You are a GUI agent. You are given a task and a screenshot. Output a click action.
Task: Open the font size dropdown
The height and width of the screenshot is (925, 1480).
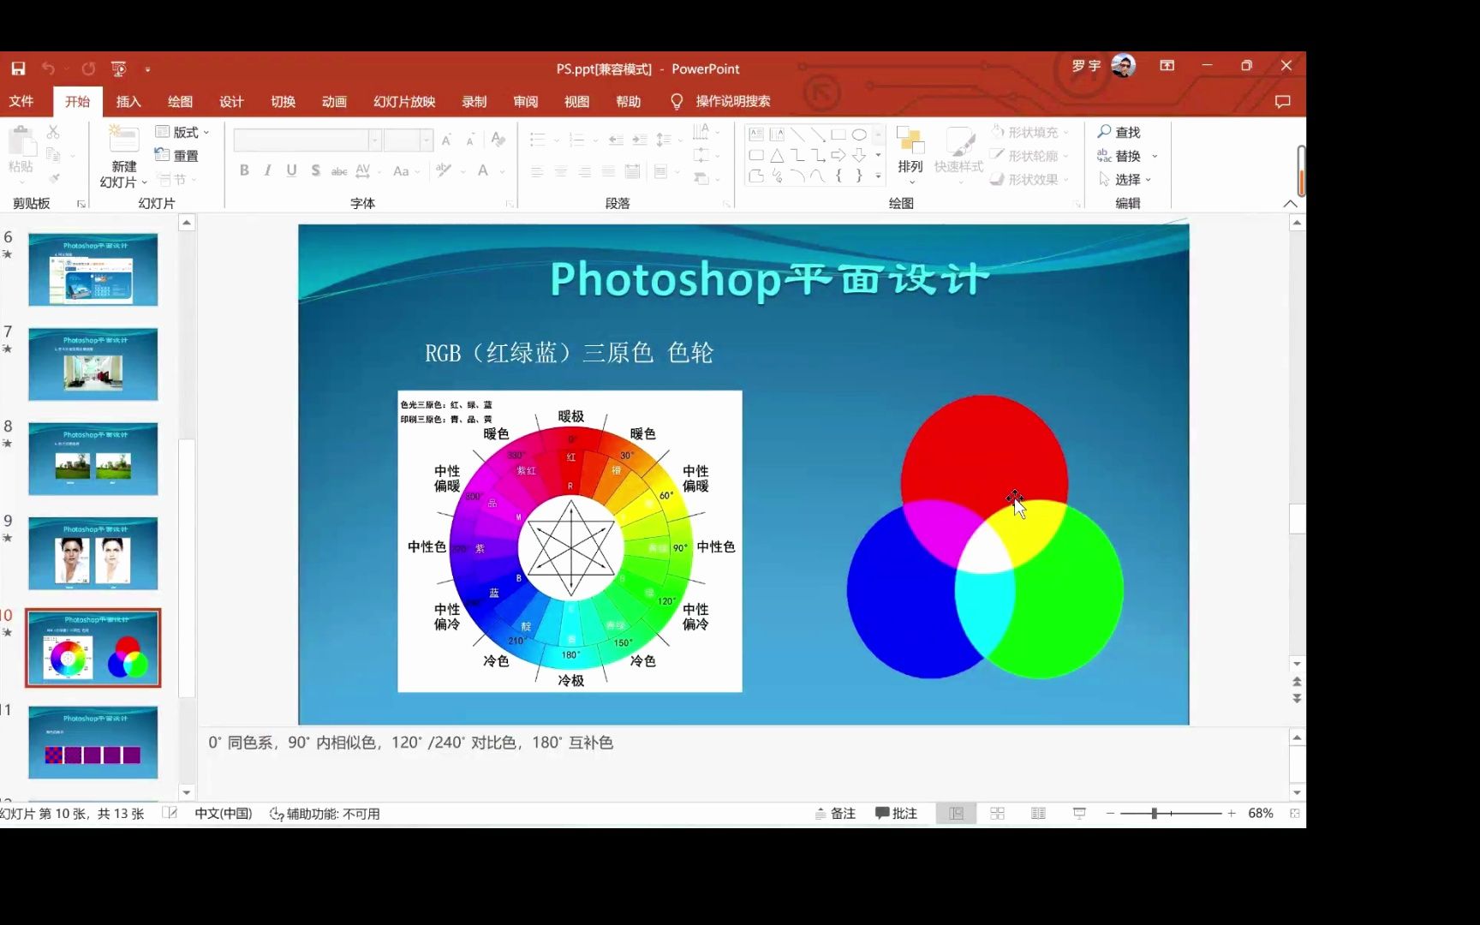[425, 140]
